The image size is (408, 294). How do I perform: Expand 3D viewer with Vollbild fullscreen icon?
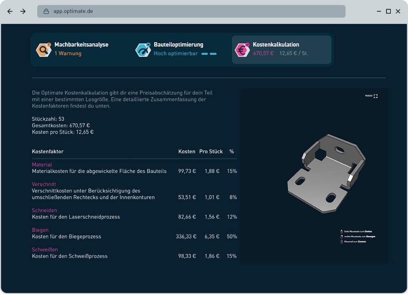[x=375, y=96]
